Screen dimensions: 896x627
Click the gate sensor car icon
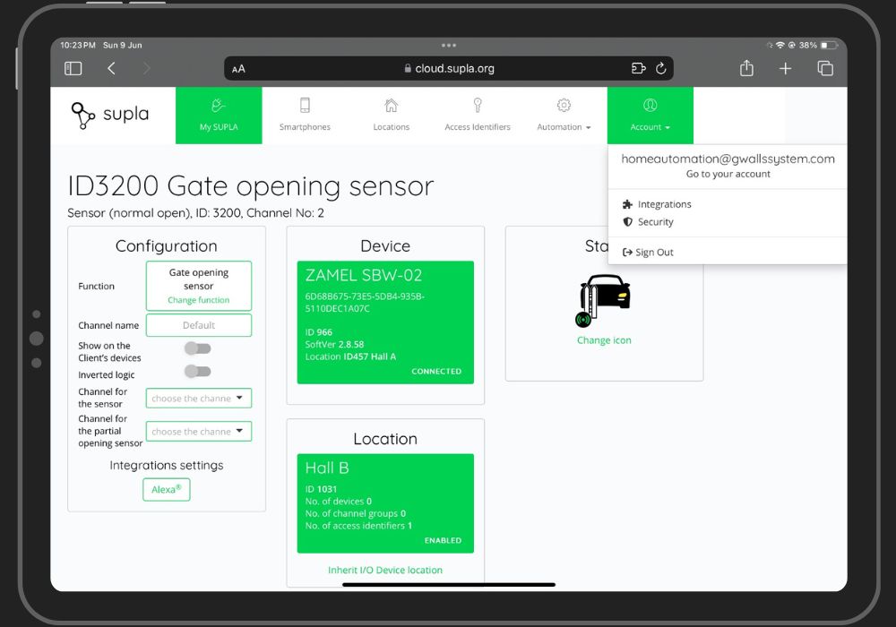pos(604,300)
